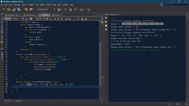Open the Projects side panel

click(2, 39)
